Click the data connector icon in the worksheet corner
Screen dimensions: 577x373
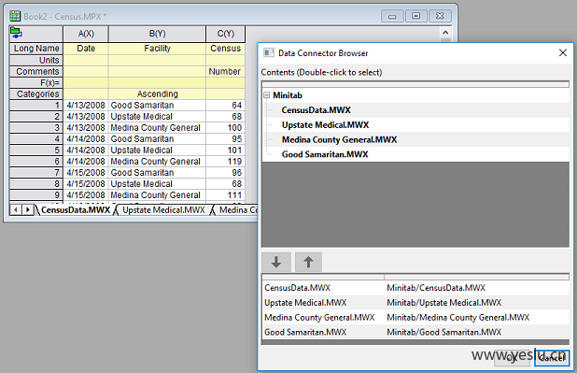click(16, 33)
